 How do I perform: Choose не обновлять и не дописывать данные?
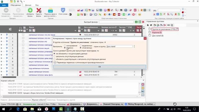tap(54, 54)
